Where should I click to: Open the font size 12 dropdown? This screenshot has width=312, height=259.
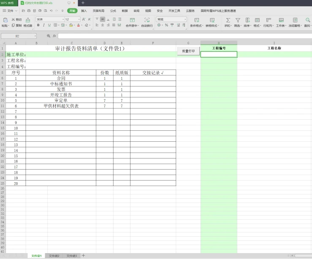(x=79, y=19)
